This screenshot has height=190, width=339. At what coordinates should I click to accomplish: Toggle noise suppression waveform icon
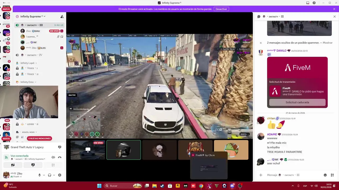53,157
